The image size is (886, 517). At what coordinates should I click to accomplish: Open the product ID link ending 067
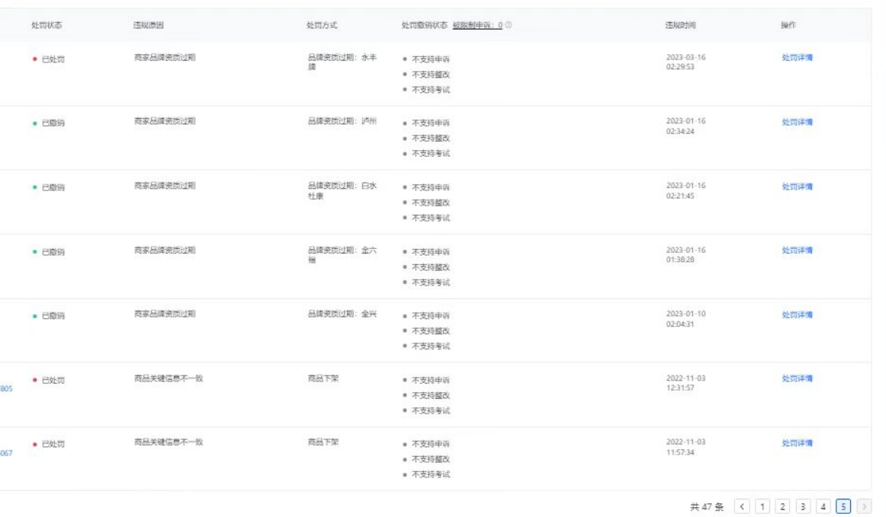pyautogui.click(x=6, y=453)
